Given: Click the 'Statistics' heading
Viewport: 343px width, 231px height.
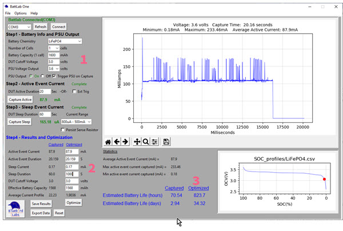Looking at the screenshot, I should click(110, 152).
